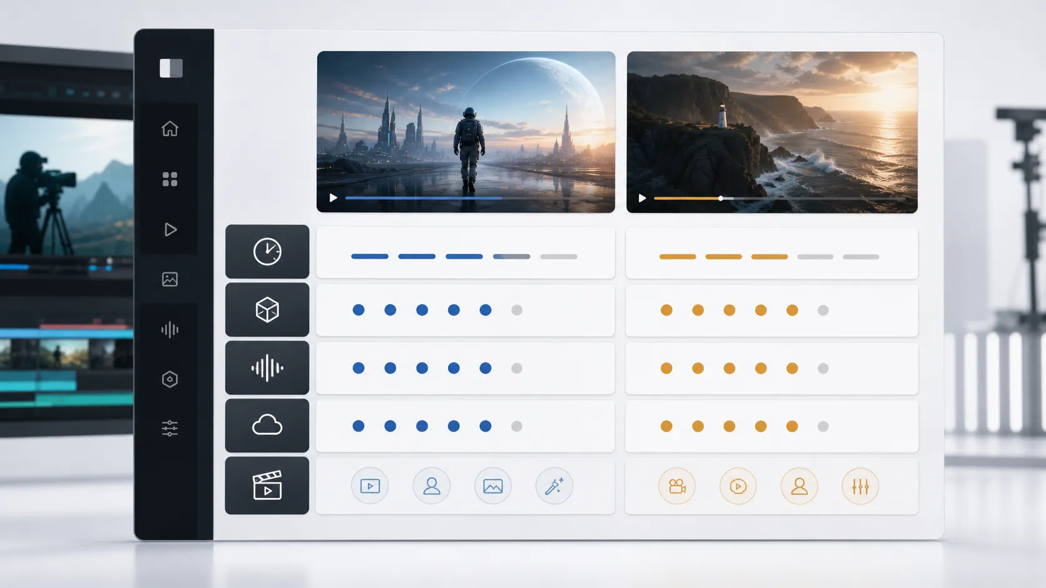Select last gray segment in orange clock row

tap(861, 257)
